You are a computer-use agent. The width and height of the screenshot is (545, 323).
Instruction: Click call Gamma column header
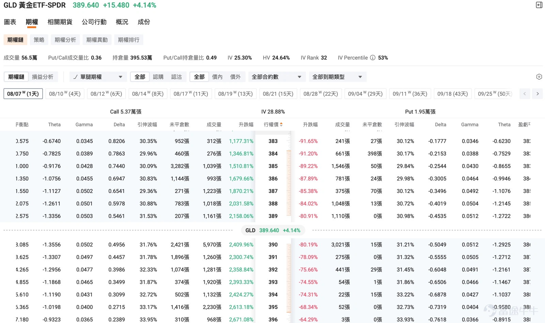[84, 125]
